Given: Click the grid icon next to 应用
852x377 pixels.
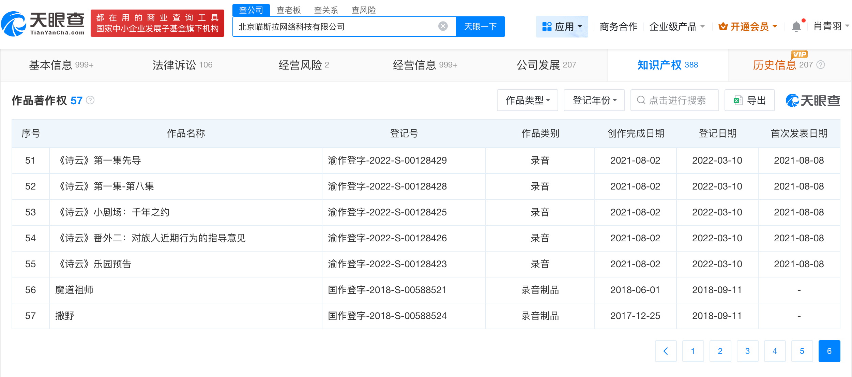Looking at the screenshot, I should [x=547, y=26].
